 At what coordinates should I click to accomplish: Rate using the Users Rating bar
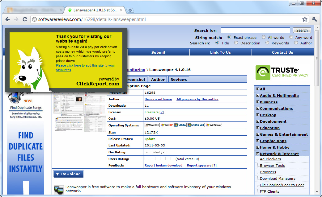click(158, 158)
